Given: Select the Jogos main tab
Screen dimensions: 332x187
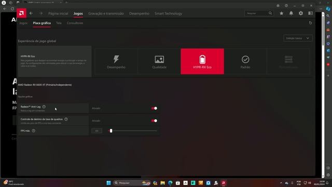Looking at the screenshot, I should coord(78,14).
